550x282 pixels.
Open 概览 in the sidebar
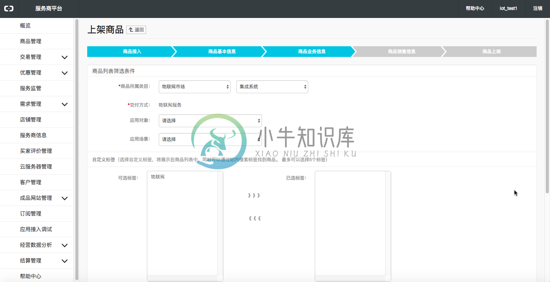click(25, 26)
